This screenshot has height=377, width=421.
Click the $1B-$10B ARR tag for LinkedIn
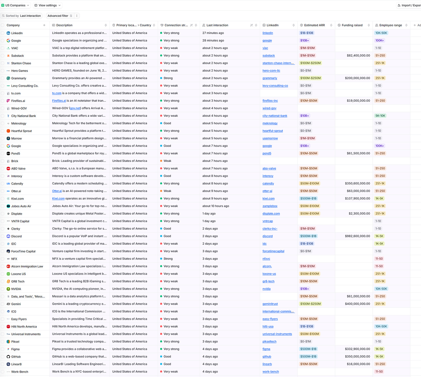click(x=307, y=33)
